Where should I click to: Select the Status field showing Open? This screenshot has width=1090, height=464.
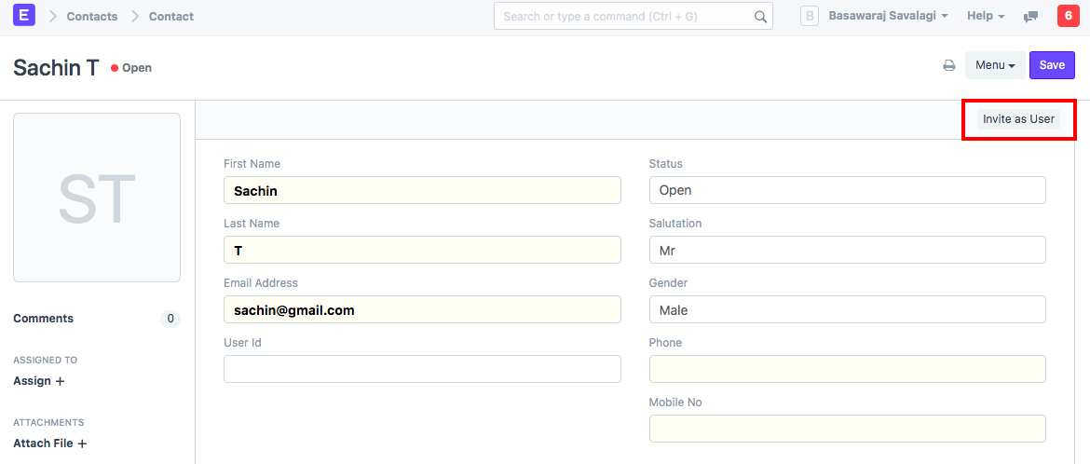pos(847,190)
